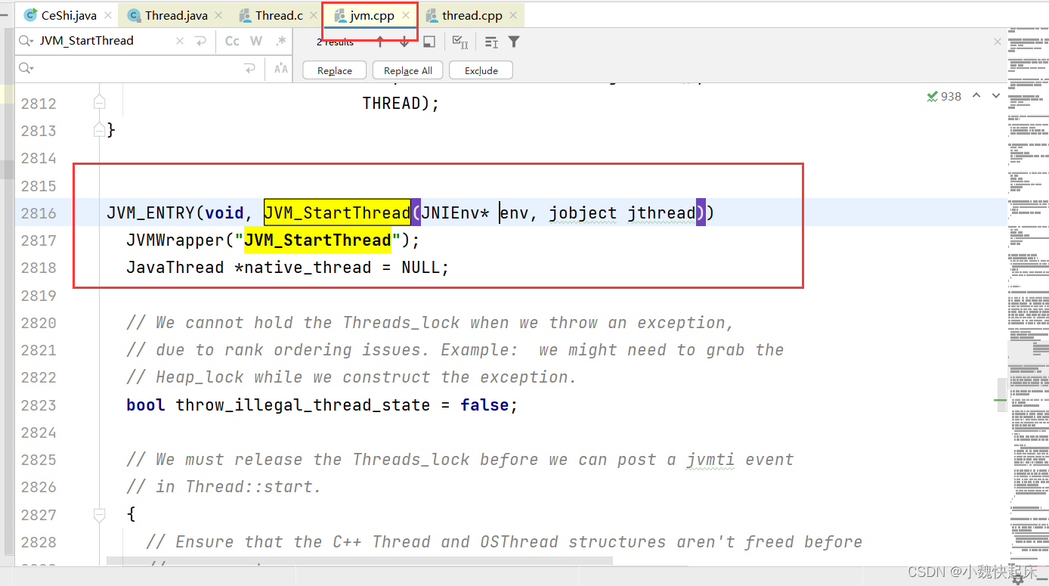Collapse code block at line 2827

tap(99, 514)
